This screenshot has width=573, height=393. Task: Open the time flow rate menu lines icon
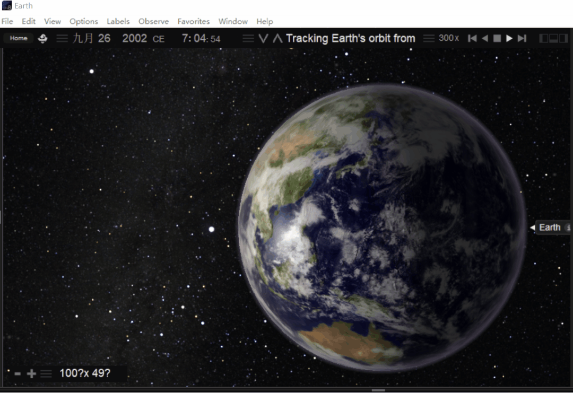click(429, 38)
